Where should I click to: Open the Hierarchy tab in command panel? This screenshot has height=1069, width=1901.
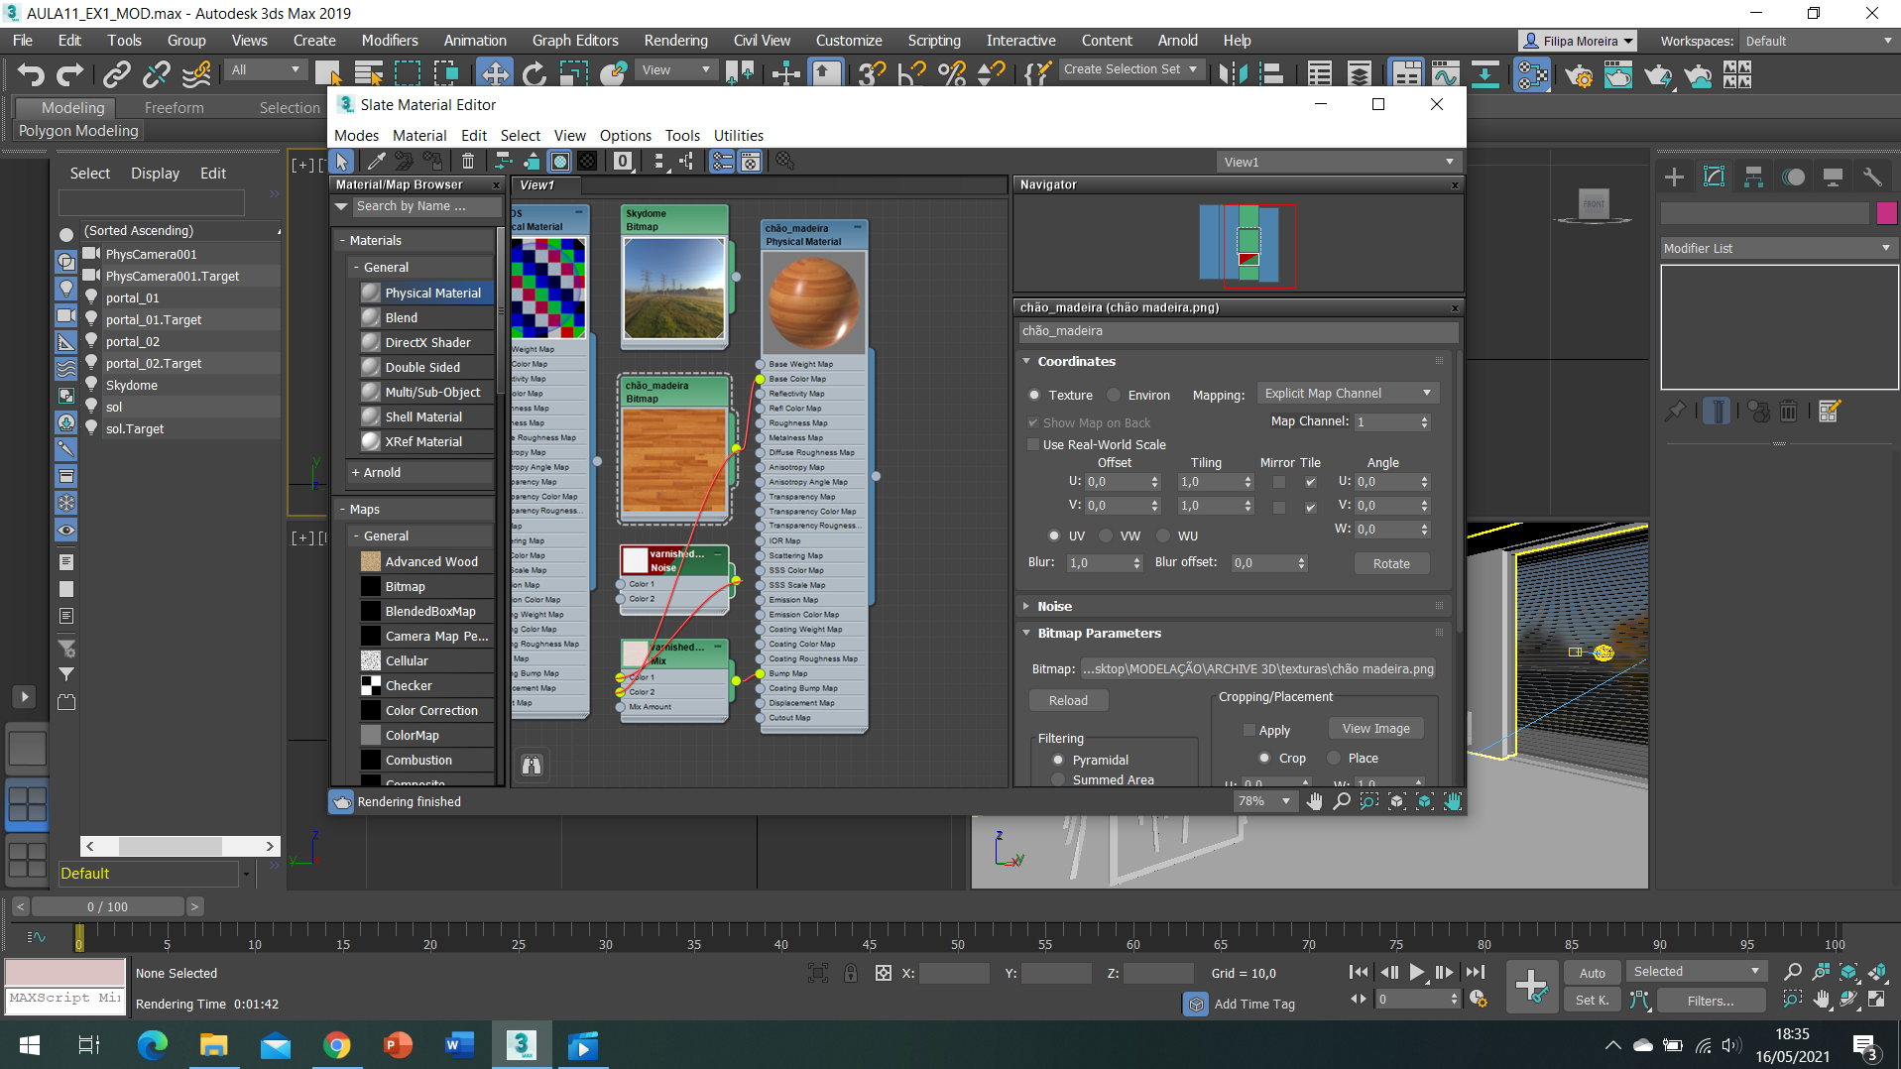(1753, 178)
